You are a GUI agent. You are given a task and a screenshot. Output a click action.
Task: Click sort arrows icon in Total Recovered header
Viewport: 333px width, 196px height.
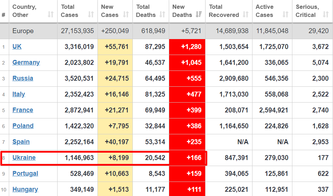(245, 15)
